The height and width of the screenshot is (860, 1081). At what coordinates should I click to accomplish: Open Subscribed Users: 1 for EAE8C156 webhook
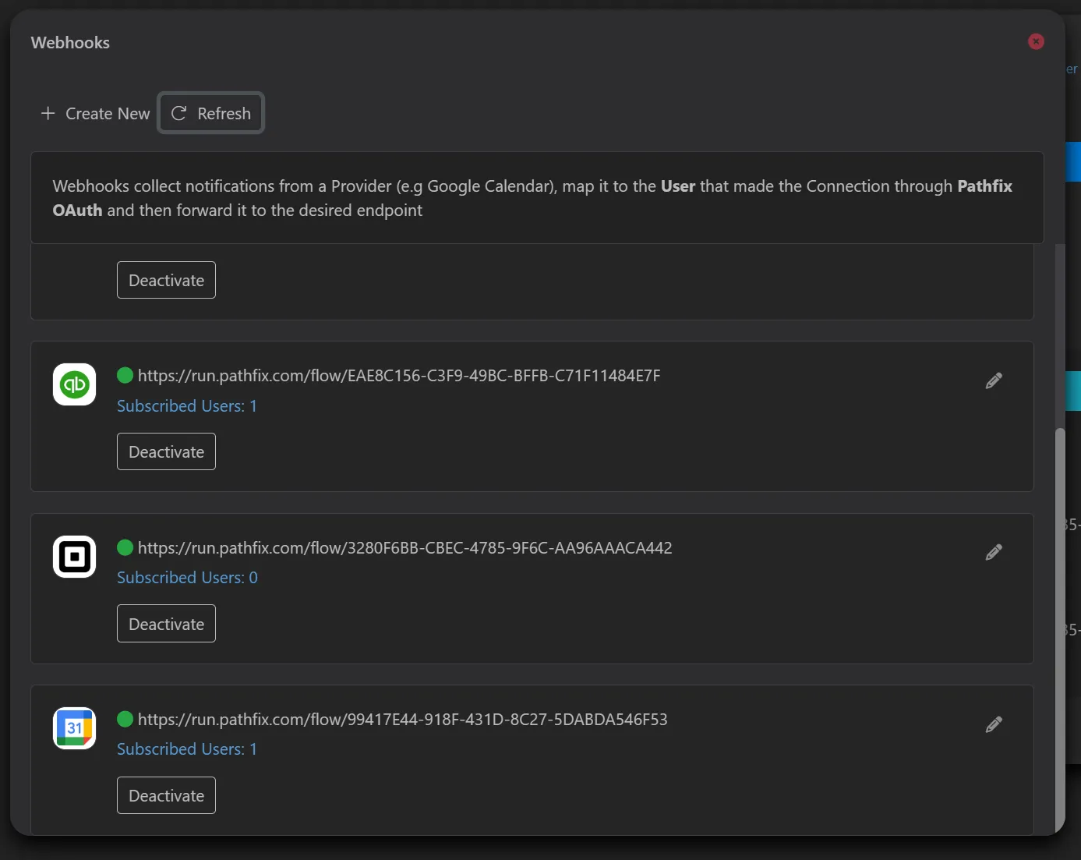pos(187,406)
